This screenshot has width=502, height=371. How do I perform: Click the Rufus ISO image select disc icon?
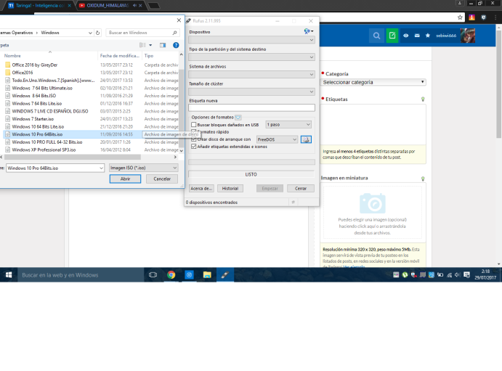click(306, 139)
